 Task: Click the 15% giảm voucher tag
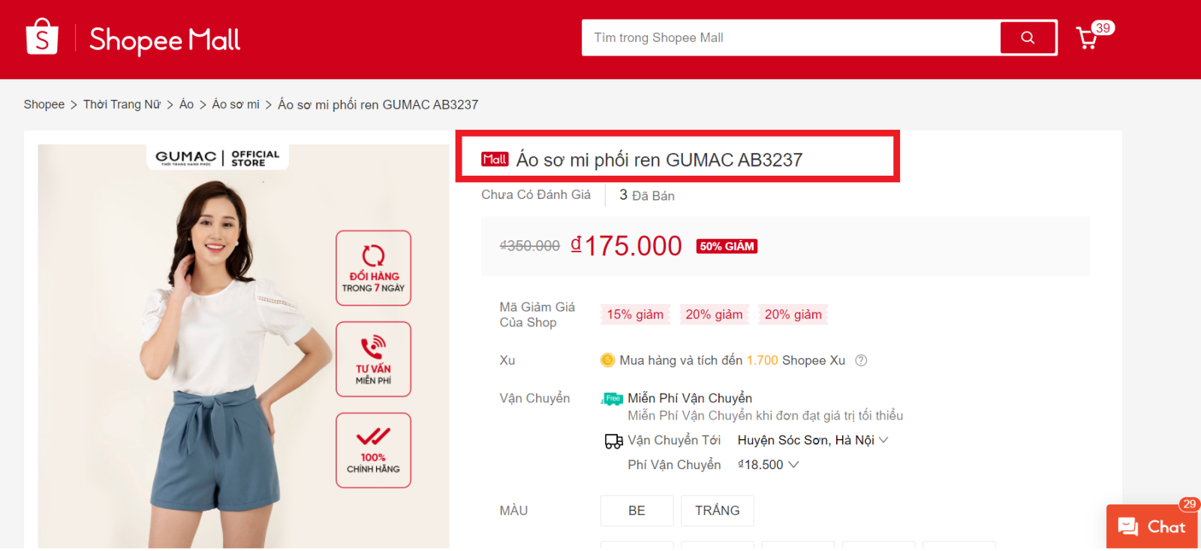(635, 315)
